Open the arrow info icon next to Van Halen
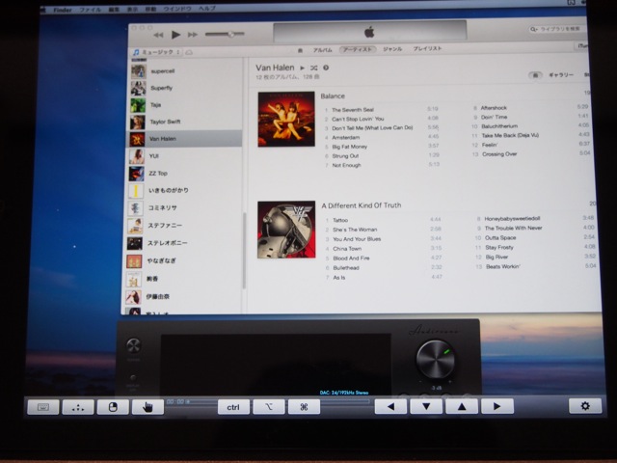Image resolution: width=617 pixels, height=463 pixels. click(326, 68)
